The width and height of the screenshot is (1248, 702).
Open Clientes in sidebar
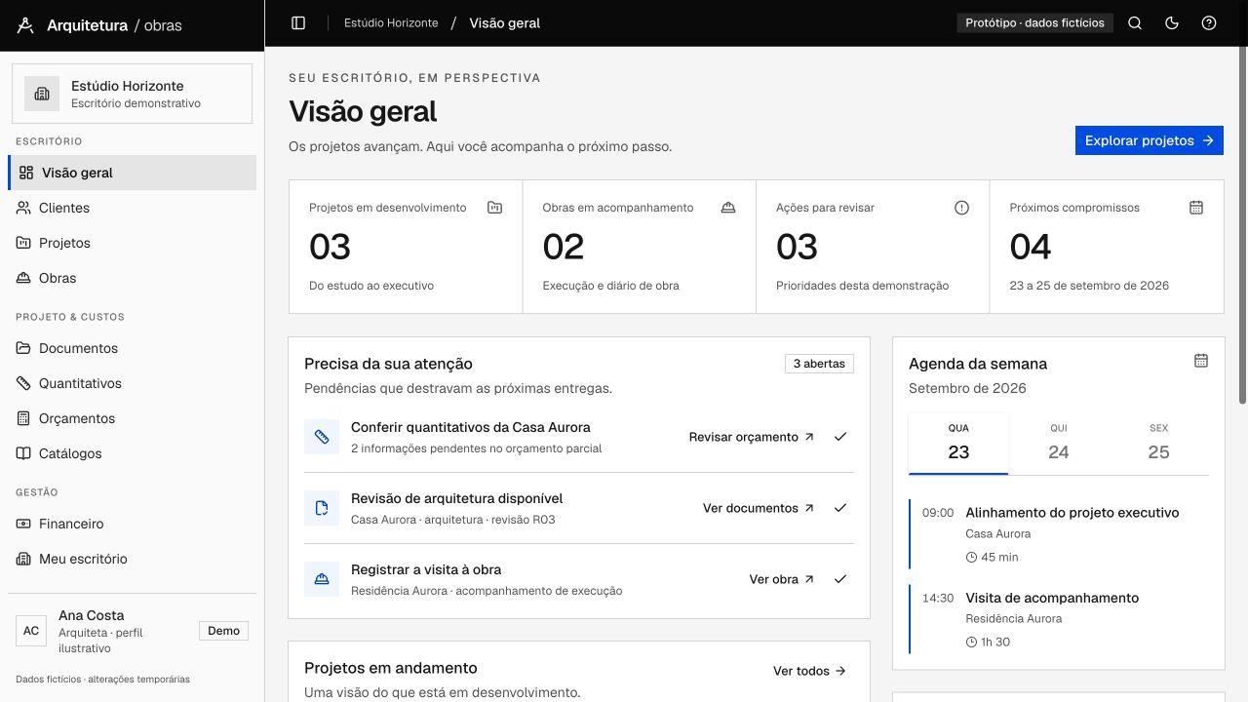(x=132, y=208)
